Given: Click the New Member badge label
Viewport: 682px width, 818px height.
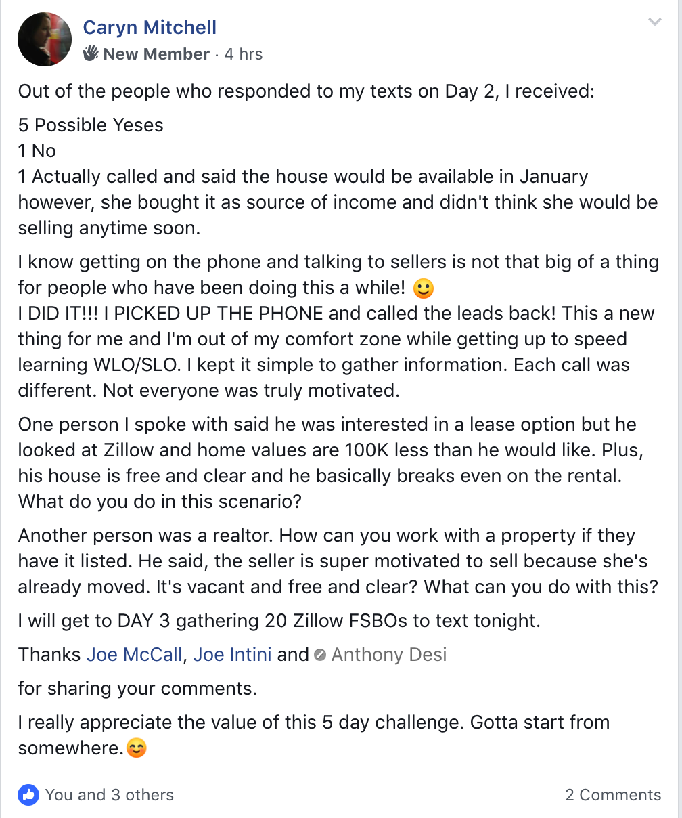Looking at the screenshot, I should point(156,54).
